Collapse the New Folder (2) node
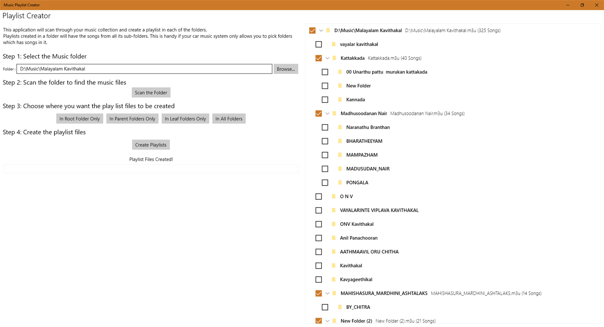 (x=328, y=321)
